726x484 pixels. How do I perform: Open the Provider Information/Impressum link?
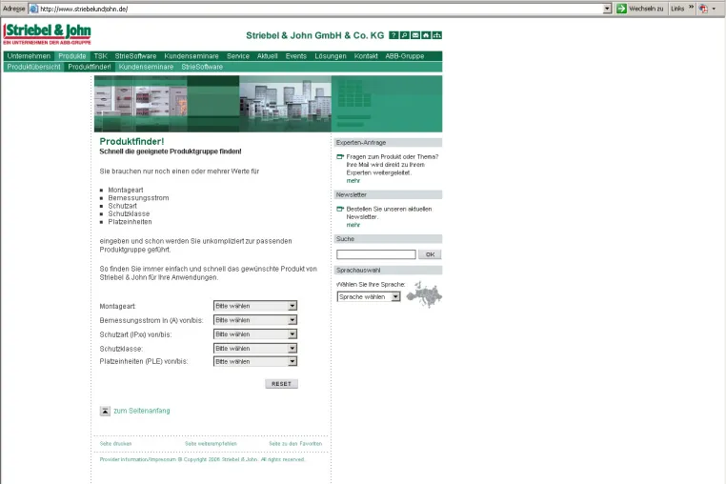point(138,459)
